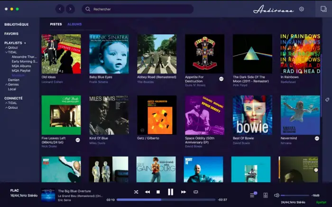Skip to the next track
Viewport: 332px width, 207px height.
pyautogui.click(x=184, y=192)
